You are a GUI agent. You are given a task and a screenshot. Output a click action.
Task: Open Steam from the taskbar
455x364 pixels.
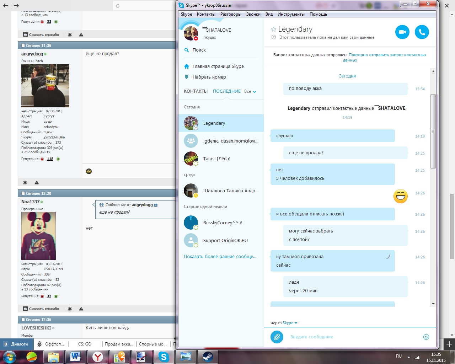(208, 357)
